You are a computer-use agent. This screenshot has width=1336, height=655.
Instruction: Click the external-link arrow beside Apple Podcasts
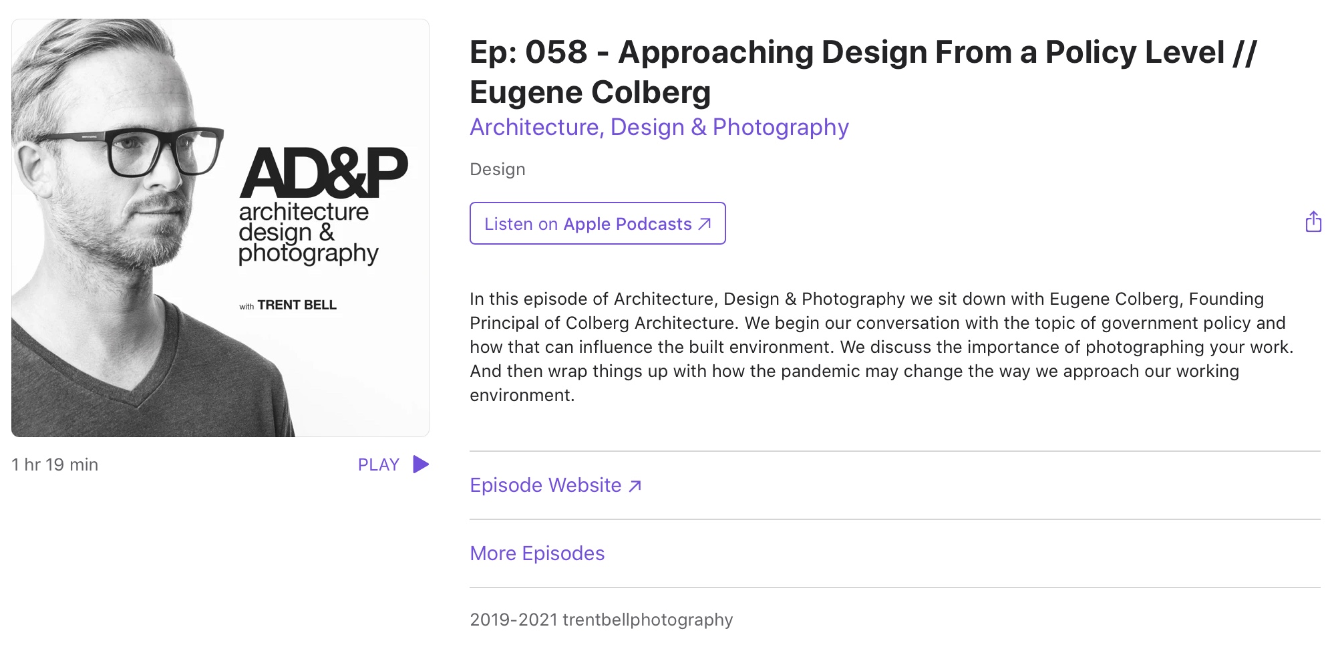[705, 224]
